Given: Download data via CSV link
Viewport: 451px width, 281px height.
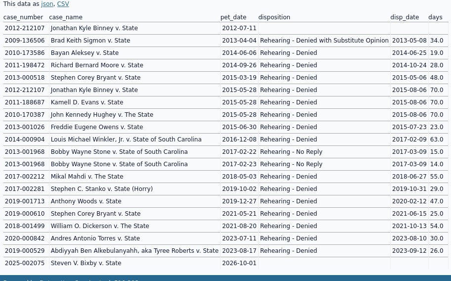Looking at the screenshot, I should [63, 4].
